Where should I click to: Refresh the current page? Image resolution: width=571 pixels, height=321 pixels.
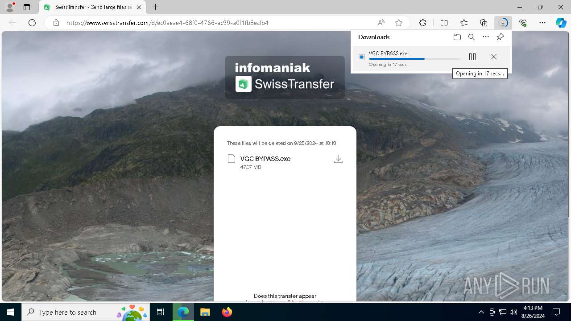tap(32, 23)
